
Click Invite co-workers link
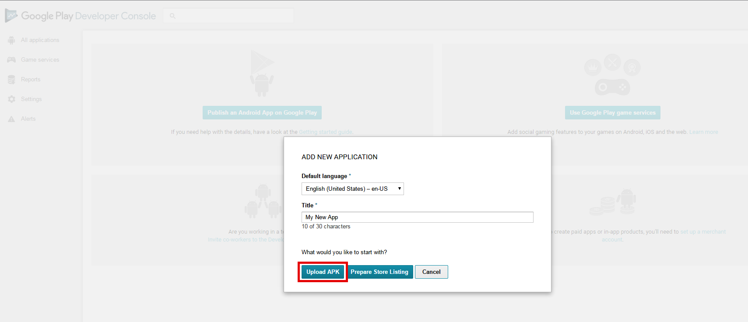246,239
